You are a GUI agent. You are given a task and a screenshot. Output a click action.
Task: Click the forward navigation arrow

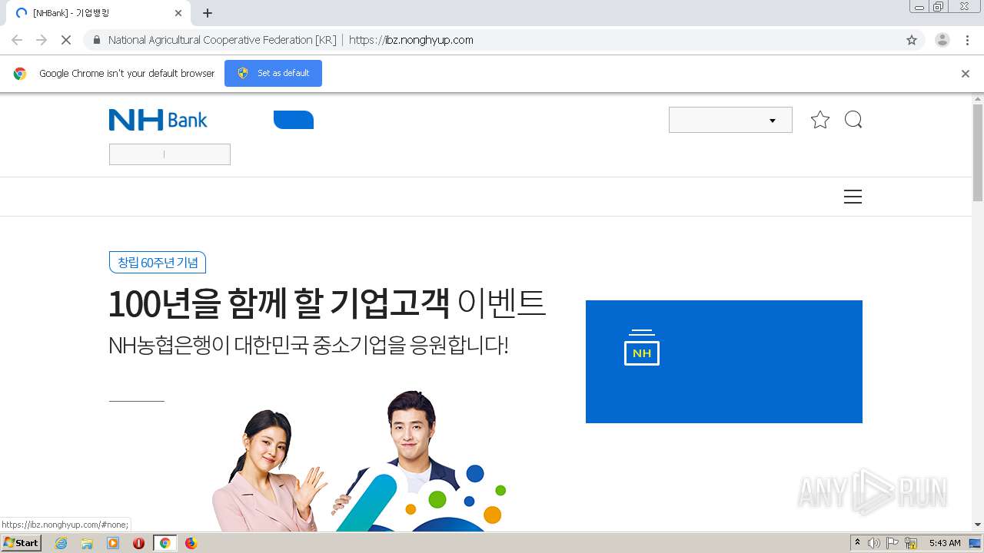tap(42, 40)
